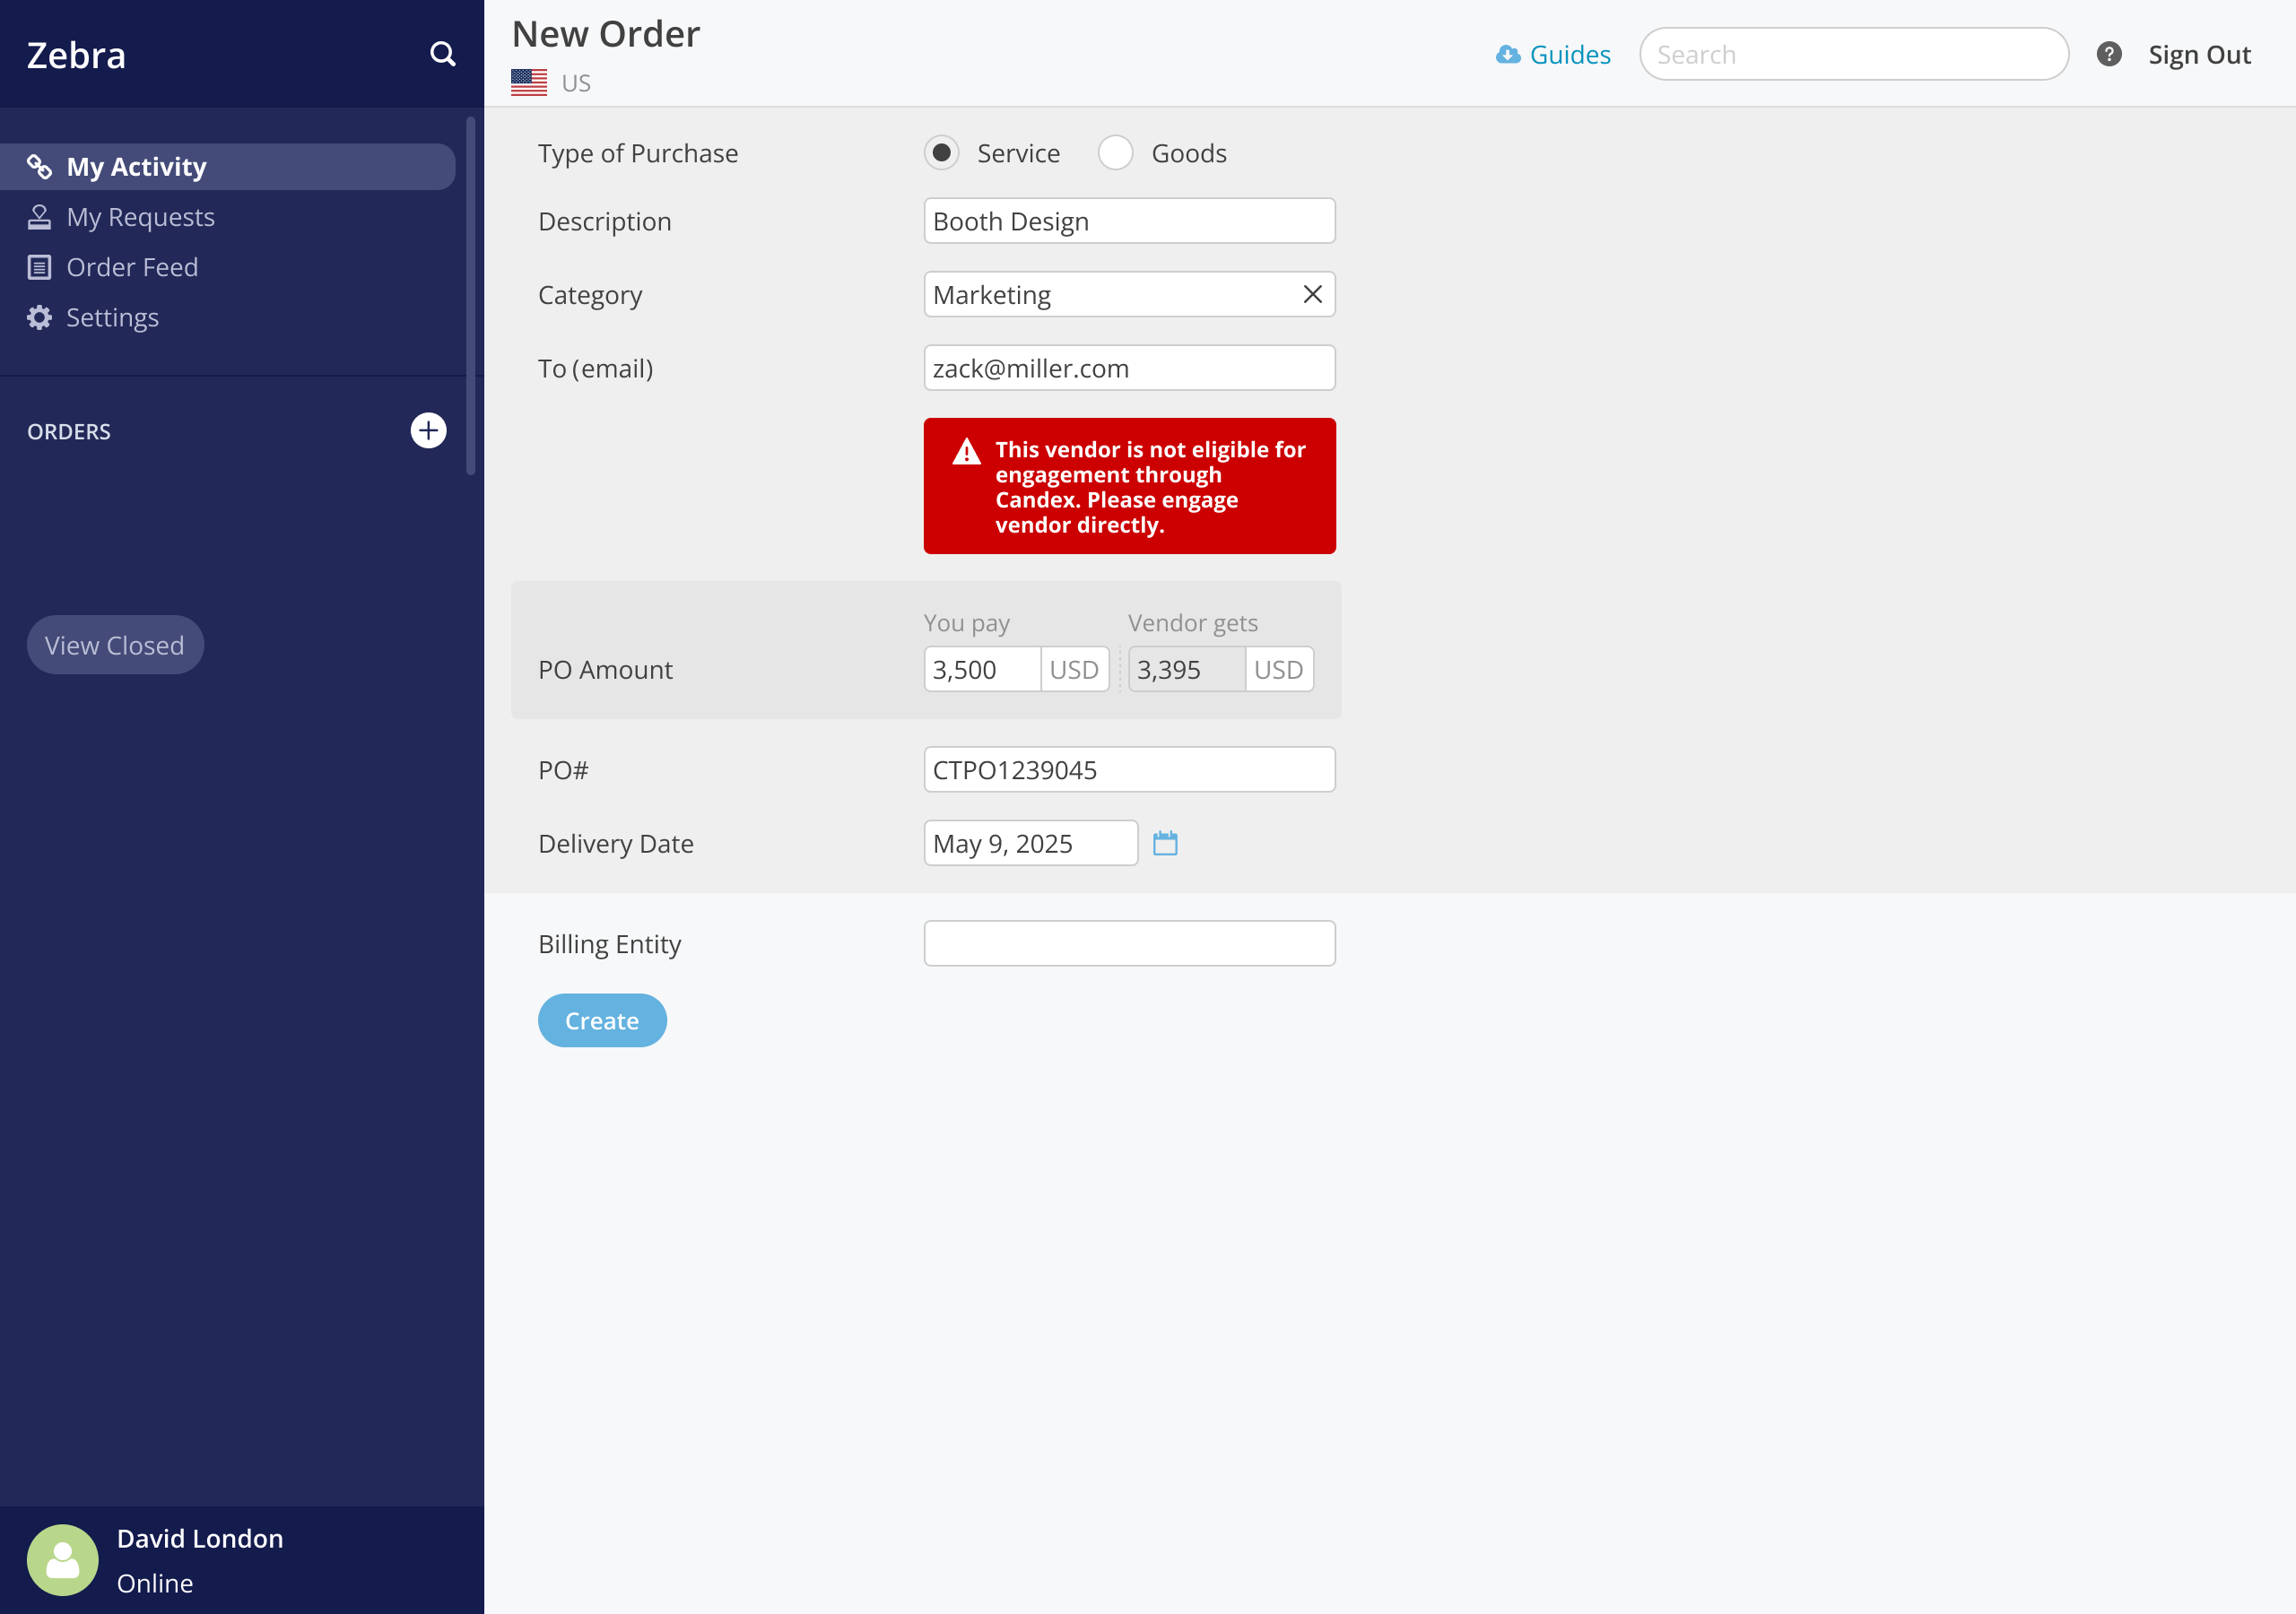Click the Billing Entity field
The width and height of the screenshot is (2296, 1614).
click(1129, 943)
